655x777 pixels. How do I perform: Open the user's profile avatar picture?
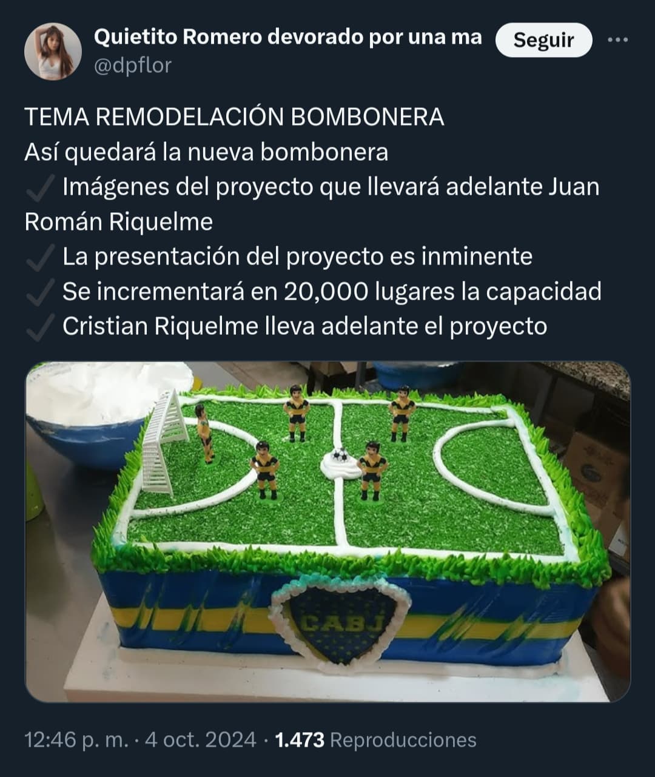tap(53, 52)
